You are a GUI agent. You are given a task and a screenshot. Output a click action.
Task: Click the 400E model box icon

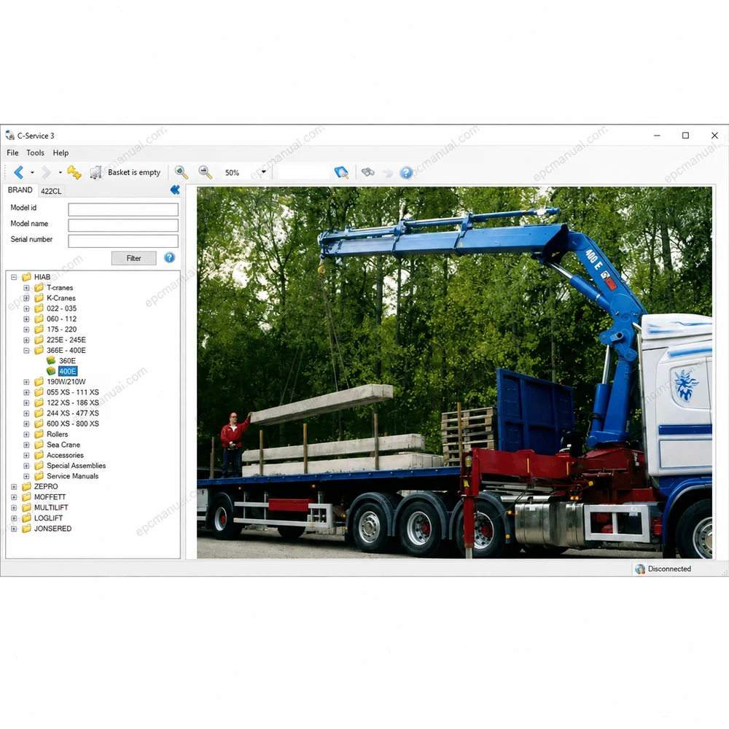click(x=51, y=371)
